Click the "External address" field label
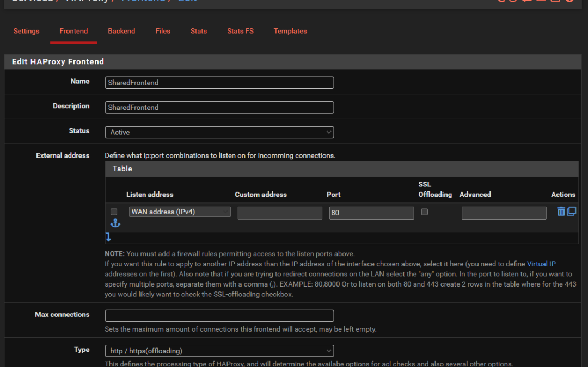 tap(63, 156)
